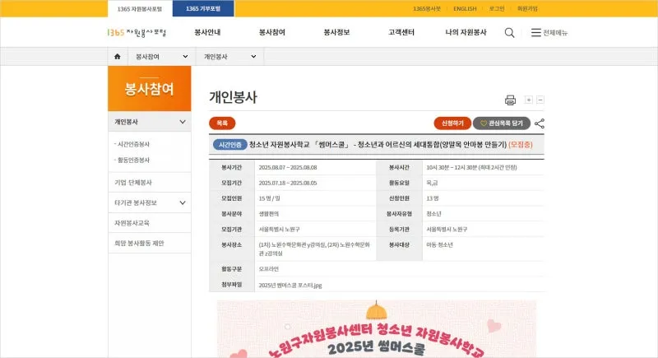Screen dimensions: 658x358
Task: Open the 전체메뉴 hamburger menu
Action: coord(549,33)
